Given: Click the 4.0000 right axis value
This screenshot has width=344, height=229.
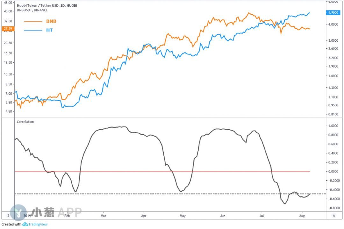Looking at the screenshot, I should (x=333, y=24).
